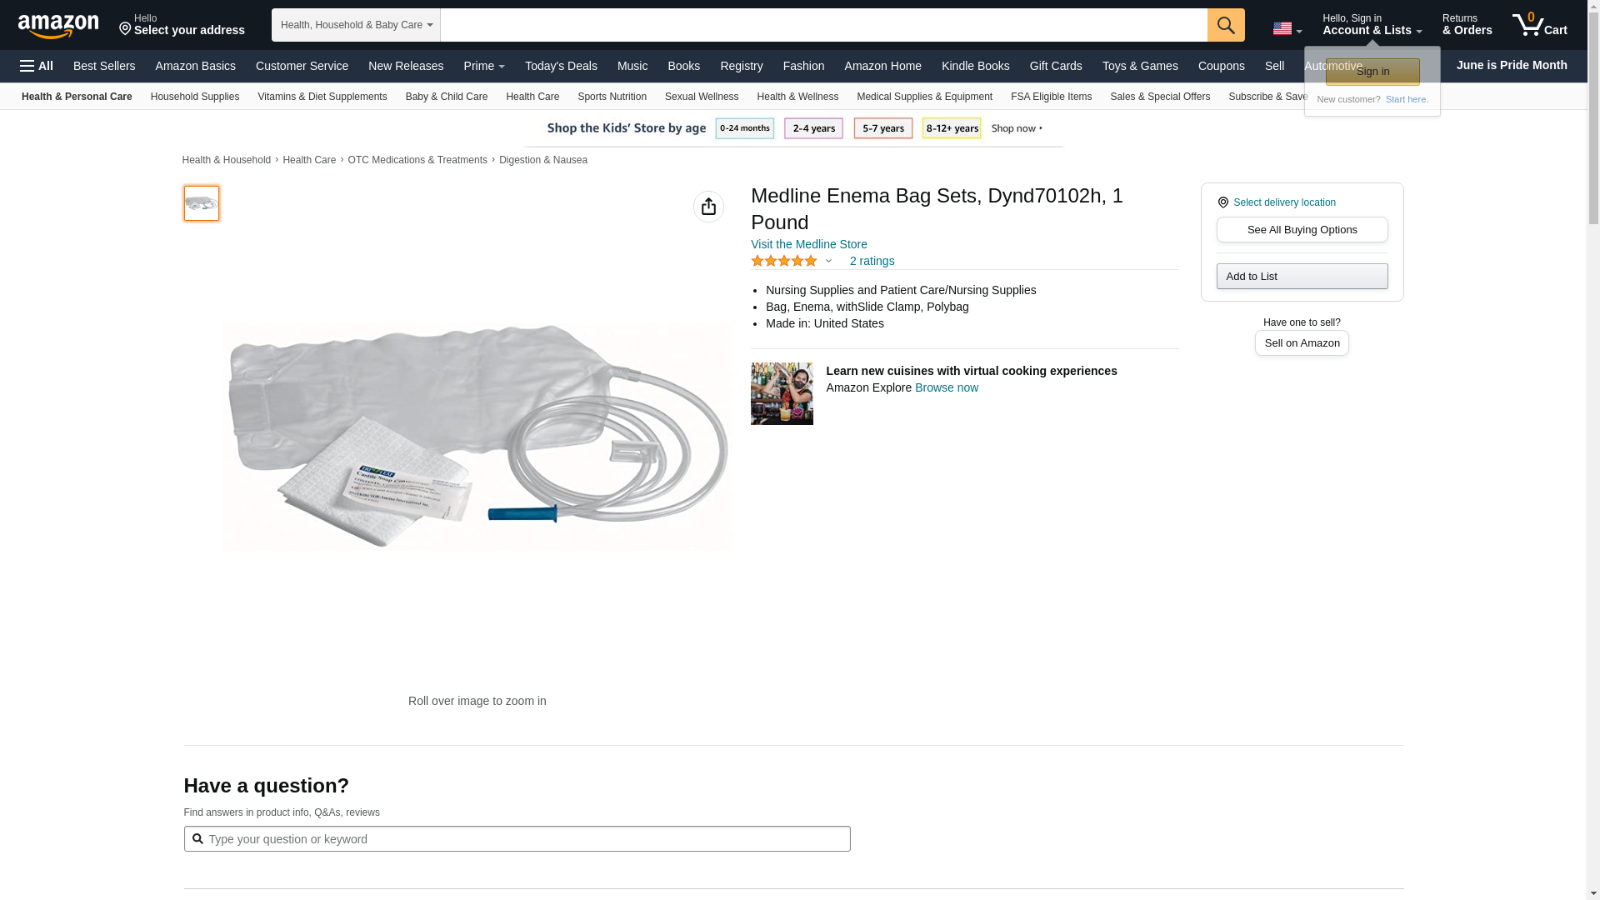Select the enema bag product thumbnail
This screenshot has height=900, width=1600.
click(x=202, y=203)
